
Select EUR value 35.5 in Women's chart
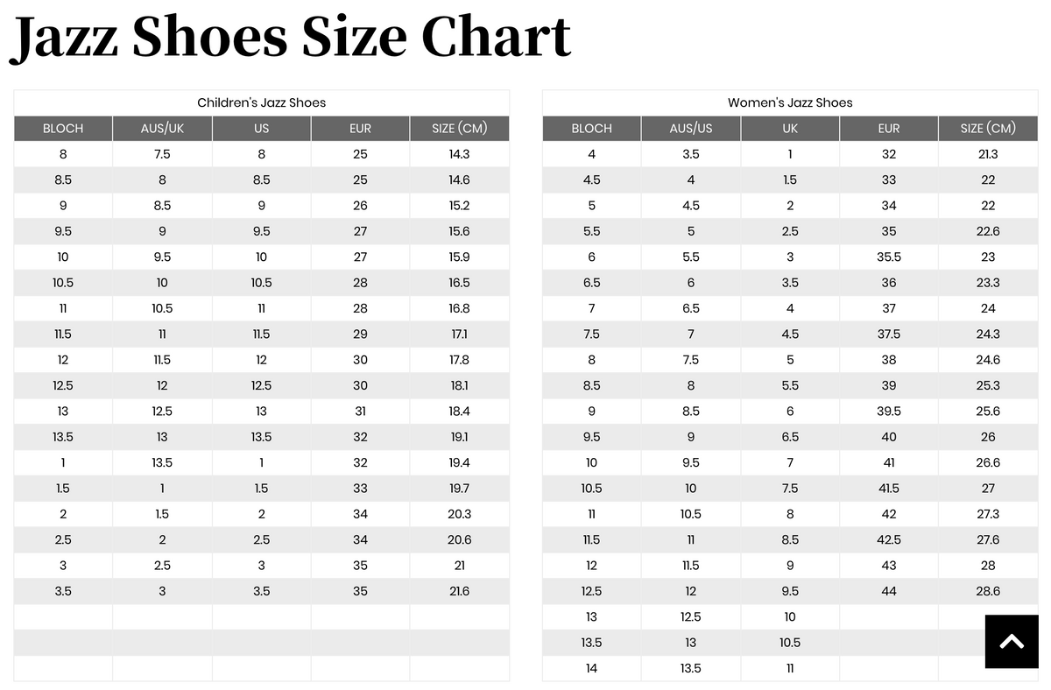pos(889,257)
